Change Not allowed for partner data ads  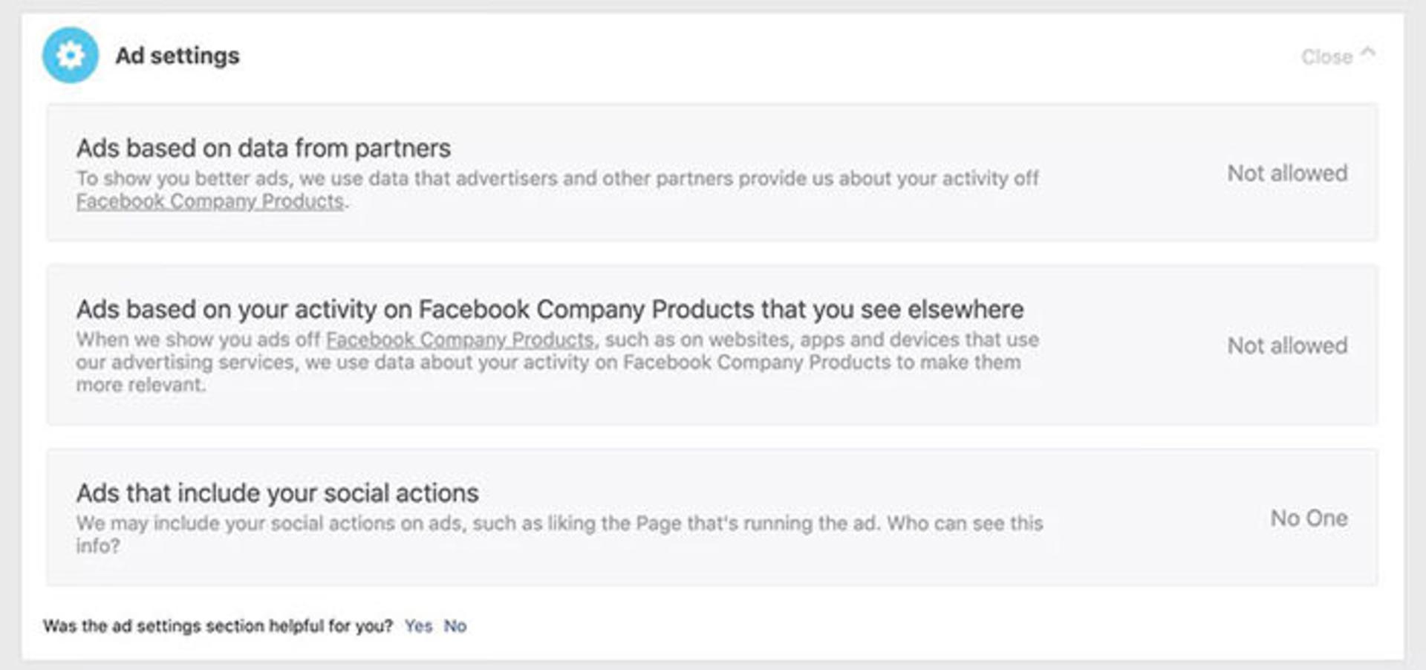click(x=1287, y=173)
